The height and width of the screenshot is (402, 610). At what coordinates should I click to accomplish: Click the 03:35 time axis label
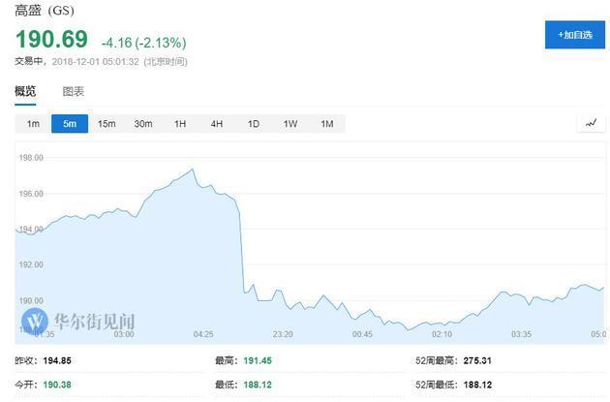tap(521, 334)
